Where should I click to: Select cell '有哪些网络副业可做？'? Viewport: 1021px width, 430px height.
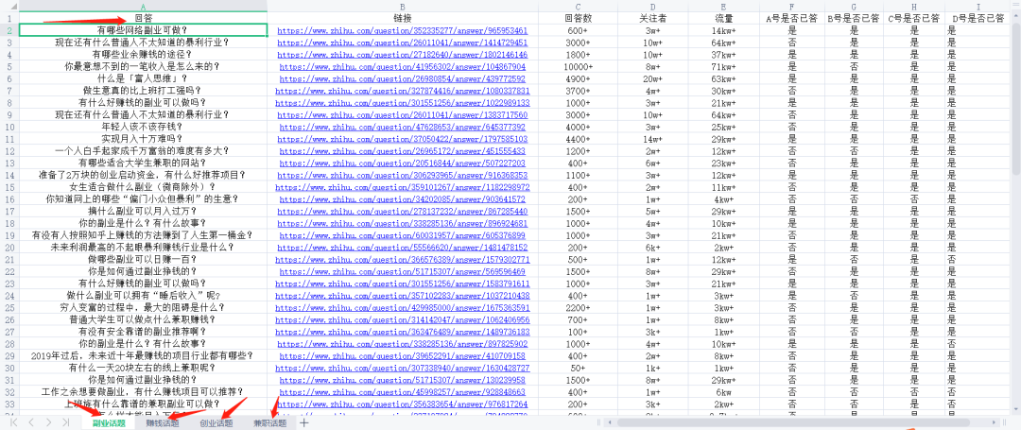coord(143,30)
